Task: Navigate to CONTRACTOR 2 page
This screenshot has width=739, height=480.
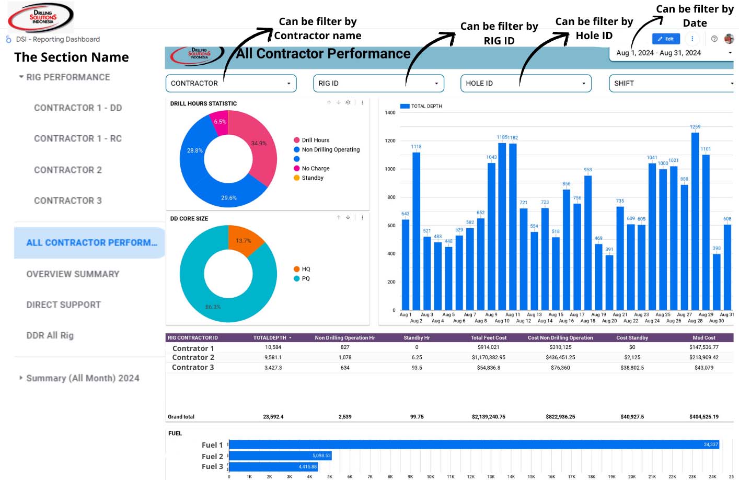Action: coord(68,170)
